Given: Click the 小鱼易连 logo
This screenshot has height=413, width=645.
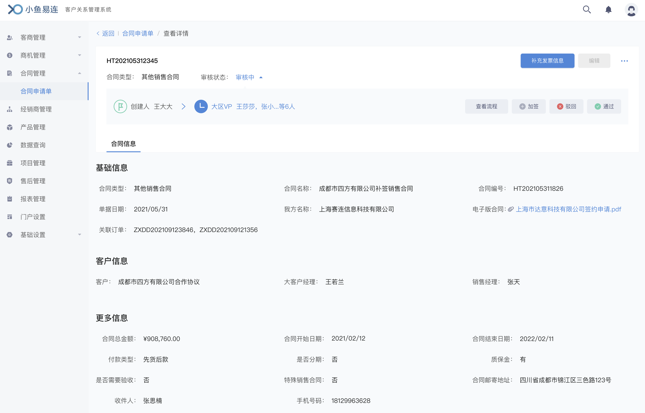Looking at the screenshot, I should click(x=33, y=9).
